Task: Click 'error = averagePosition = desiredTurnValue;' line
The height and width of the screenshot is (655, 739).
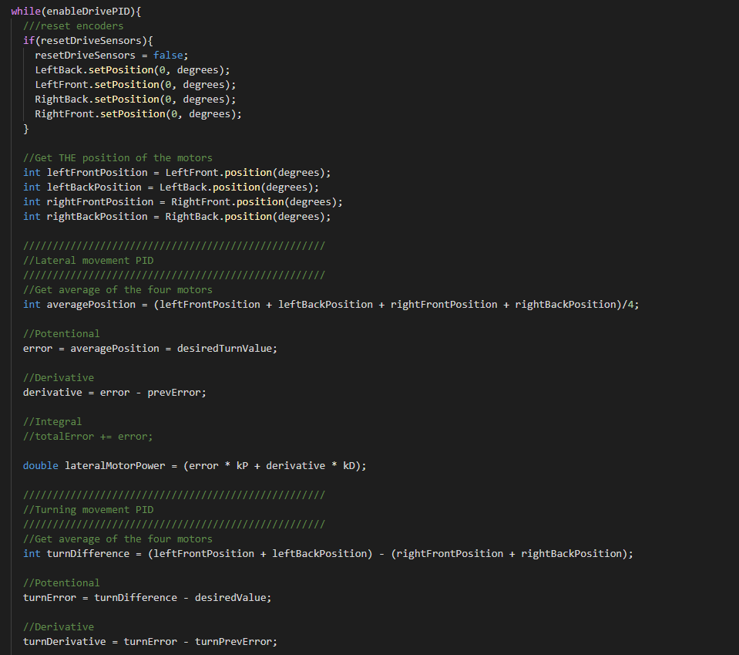Action: pos(150,348)
